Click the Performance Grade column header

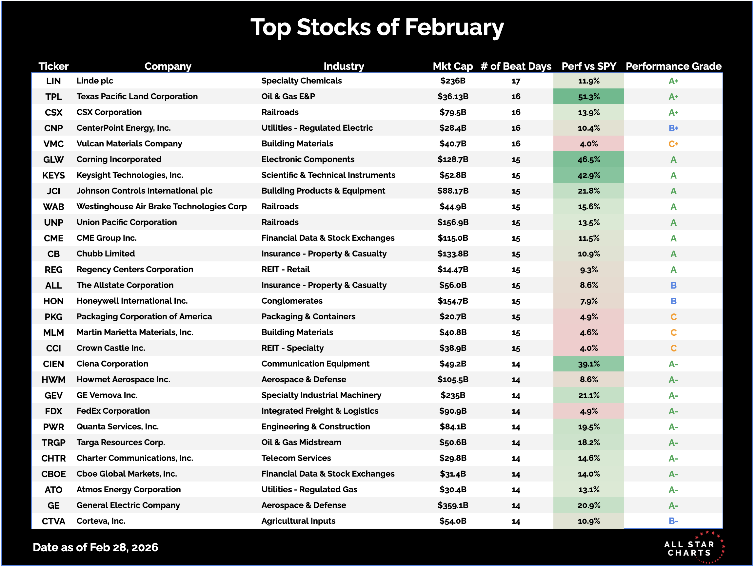pyautogui.click(x=673, y=66)
